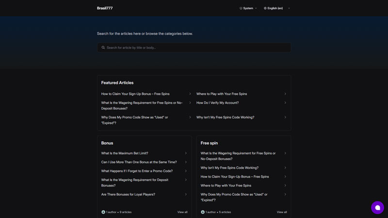Viewport: 388px width, 218px height.
Task: Open the chat widget bubble
Action: 377,208
